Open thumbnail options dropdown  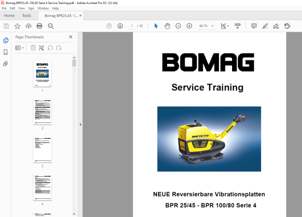point(20,48)
